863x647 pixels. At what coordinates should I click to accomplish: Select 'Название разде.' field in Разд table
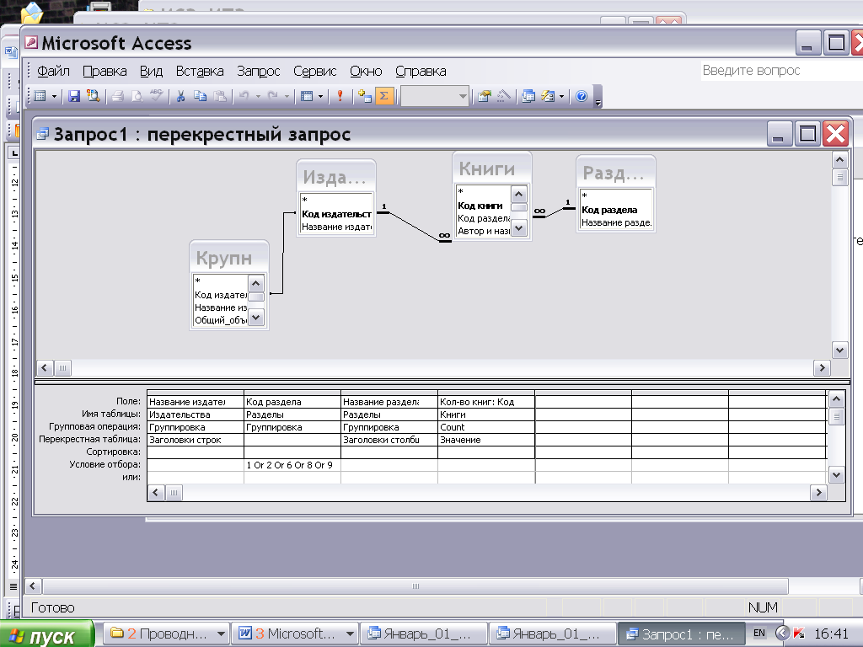pos(616,222)
